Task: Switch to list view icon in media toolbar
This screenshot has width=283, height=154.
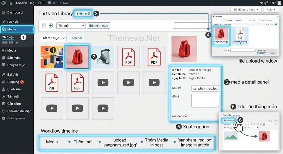Action: 44,26
